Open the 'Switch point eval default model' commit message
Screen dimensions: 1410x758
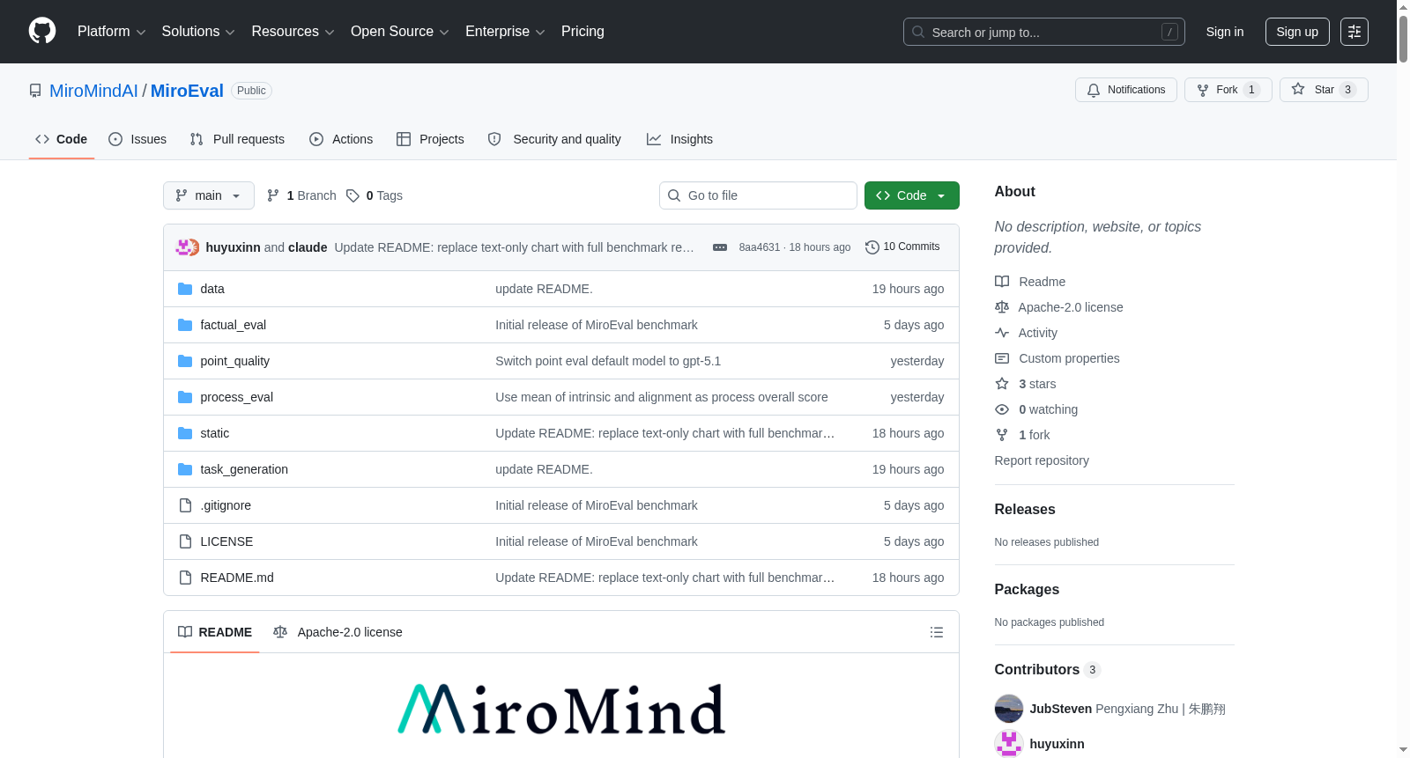tap(608, 361)
